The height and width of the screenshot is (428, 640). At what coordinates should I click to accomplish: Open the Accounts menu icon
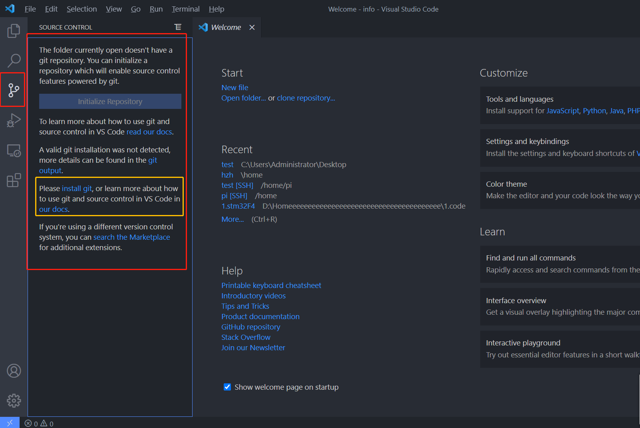click(x=14, y=371)
